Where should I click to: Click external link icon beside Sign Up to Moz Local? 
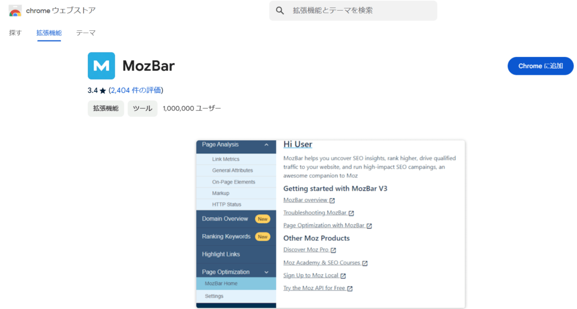pyautogui.click(x=343, y=276)
